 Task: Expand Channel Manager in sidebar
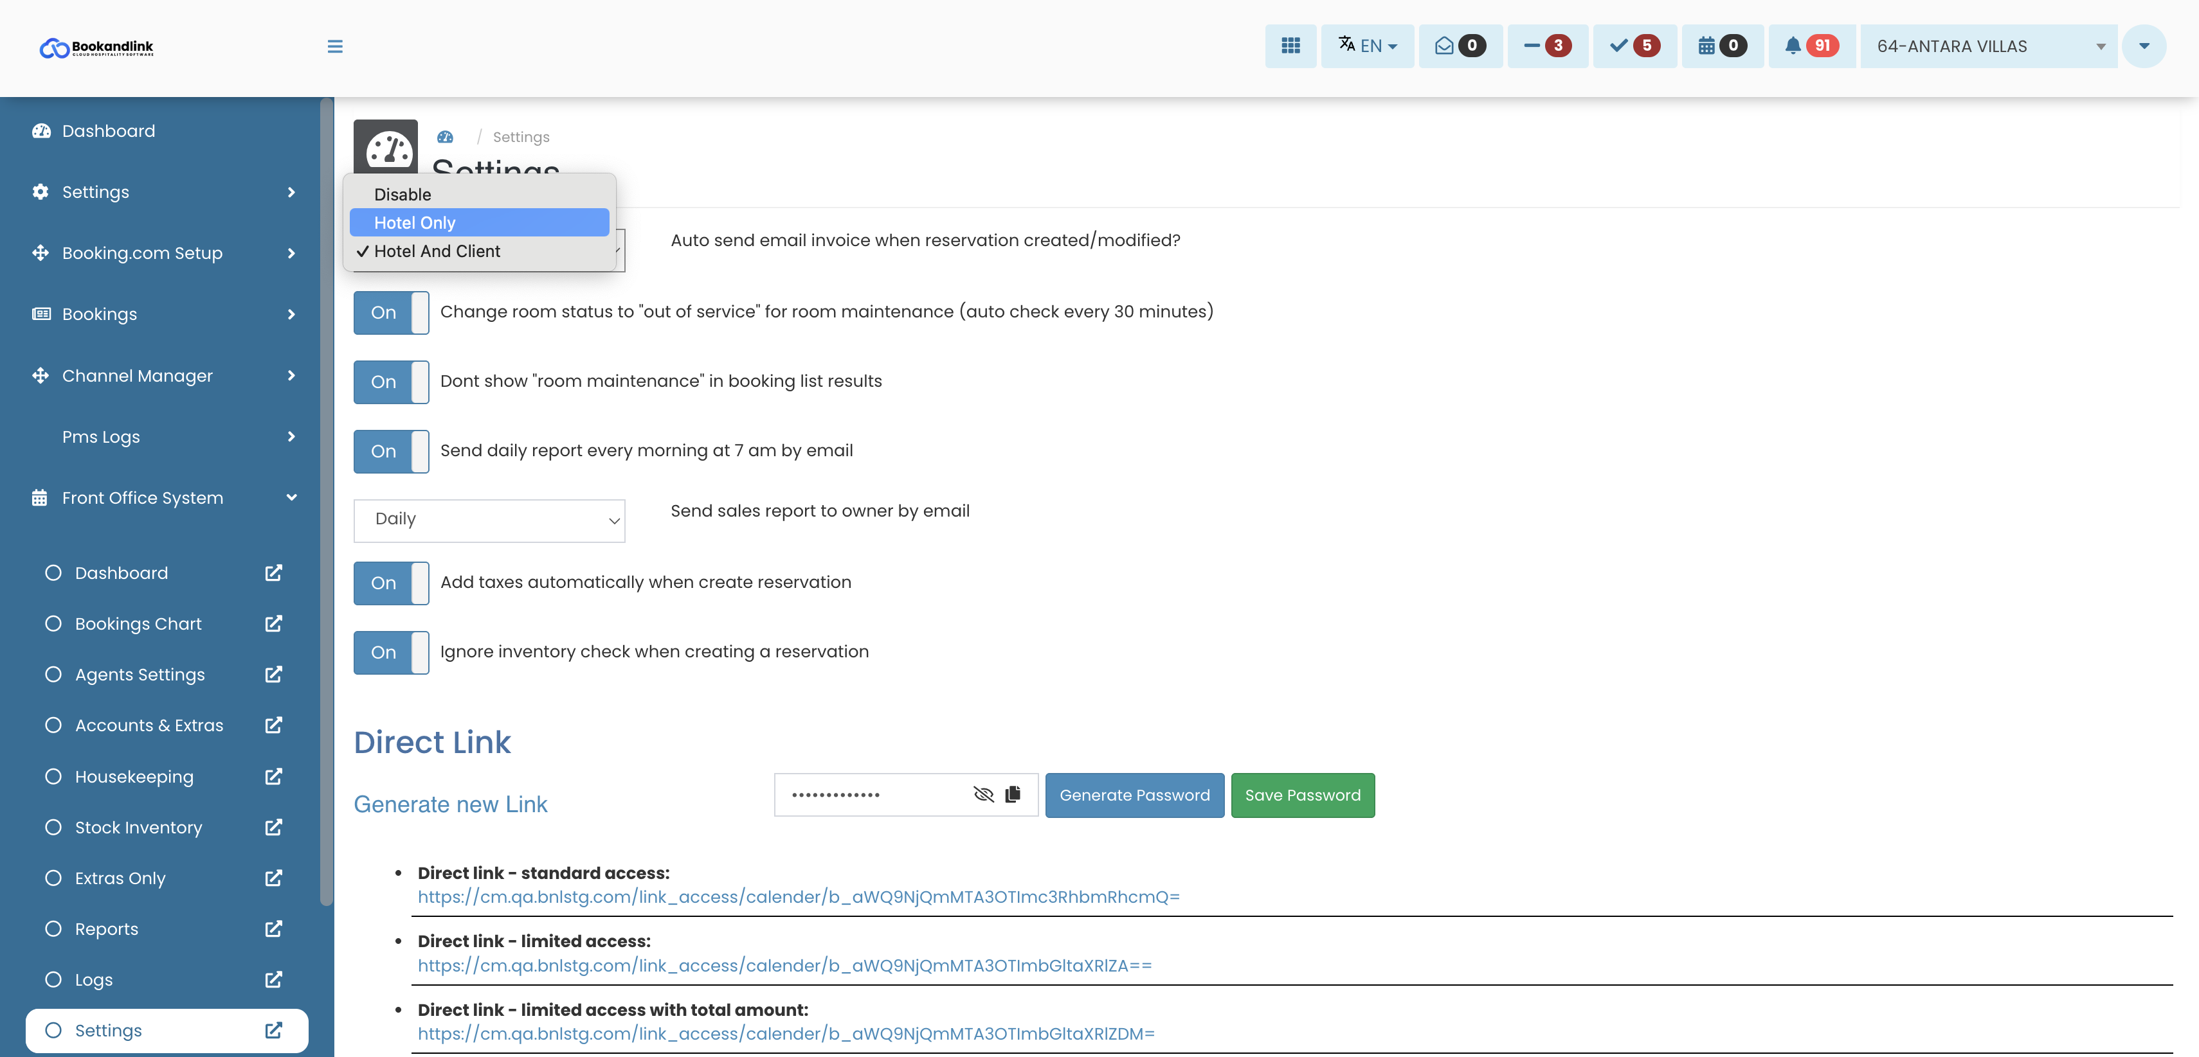coord(291,375)
